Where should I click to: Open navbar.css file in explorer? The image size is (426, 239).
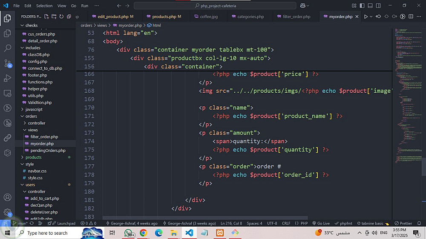pyautogui.click(x=37, y=171)
